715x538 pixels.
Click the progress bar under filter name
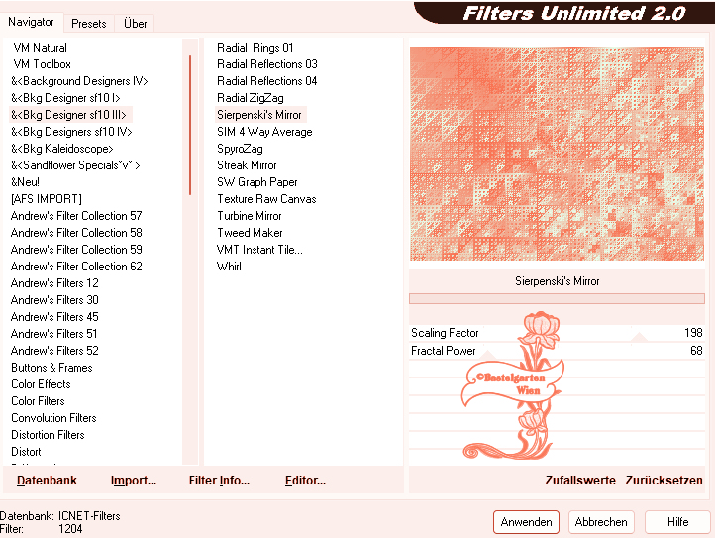click(557, 299)
